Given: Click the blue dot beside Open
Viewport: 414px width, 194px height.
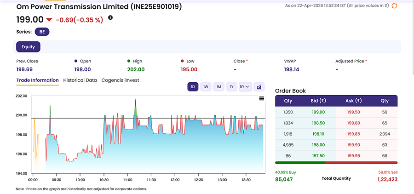Looking at the screenshot, I should coord(76,61).
